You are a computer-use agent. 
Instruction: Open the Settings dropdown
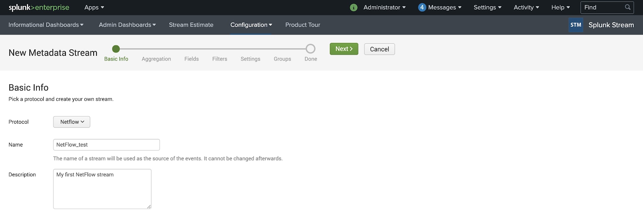487,7
